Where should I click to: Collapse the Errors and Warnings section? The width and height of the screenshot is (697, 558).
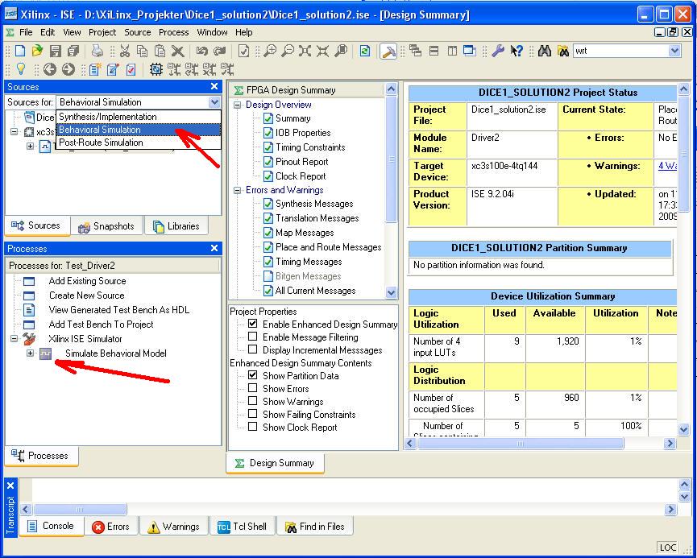pos(238,190)
